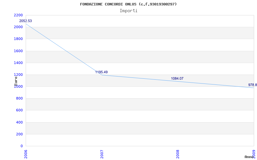257x160 pixels.
Task: Click the y-axis value 1800
Action: pos(18,39)
